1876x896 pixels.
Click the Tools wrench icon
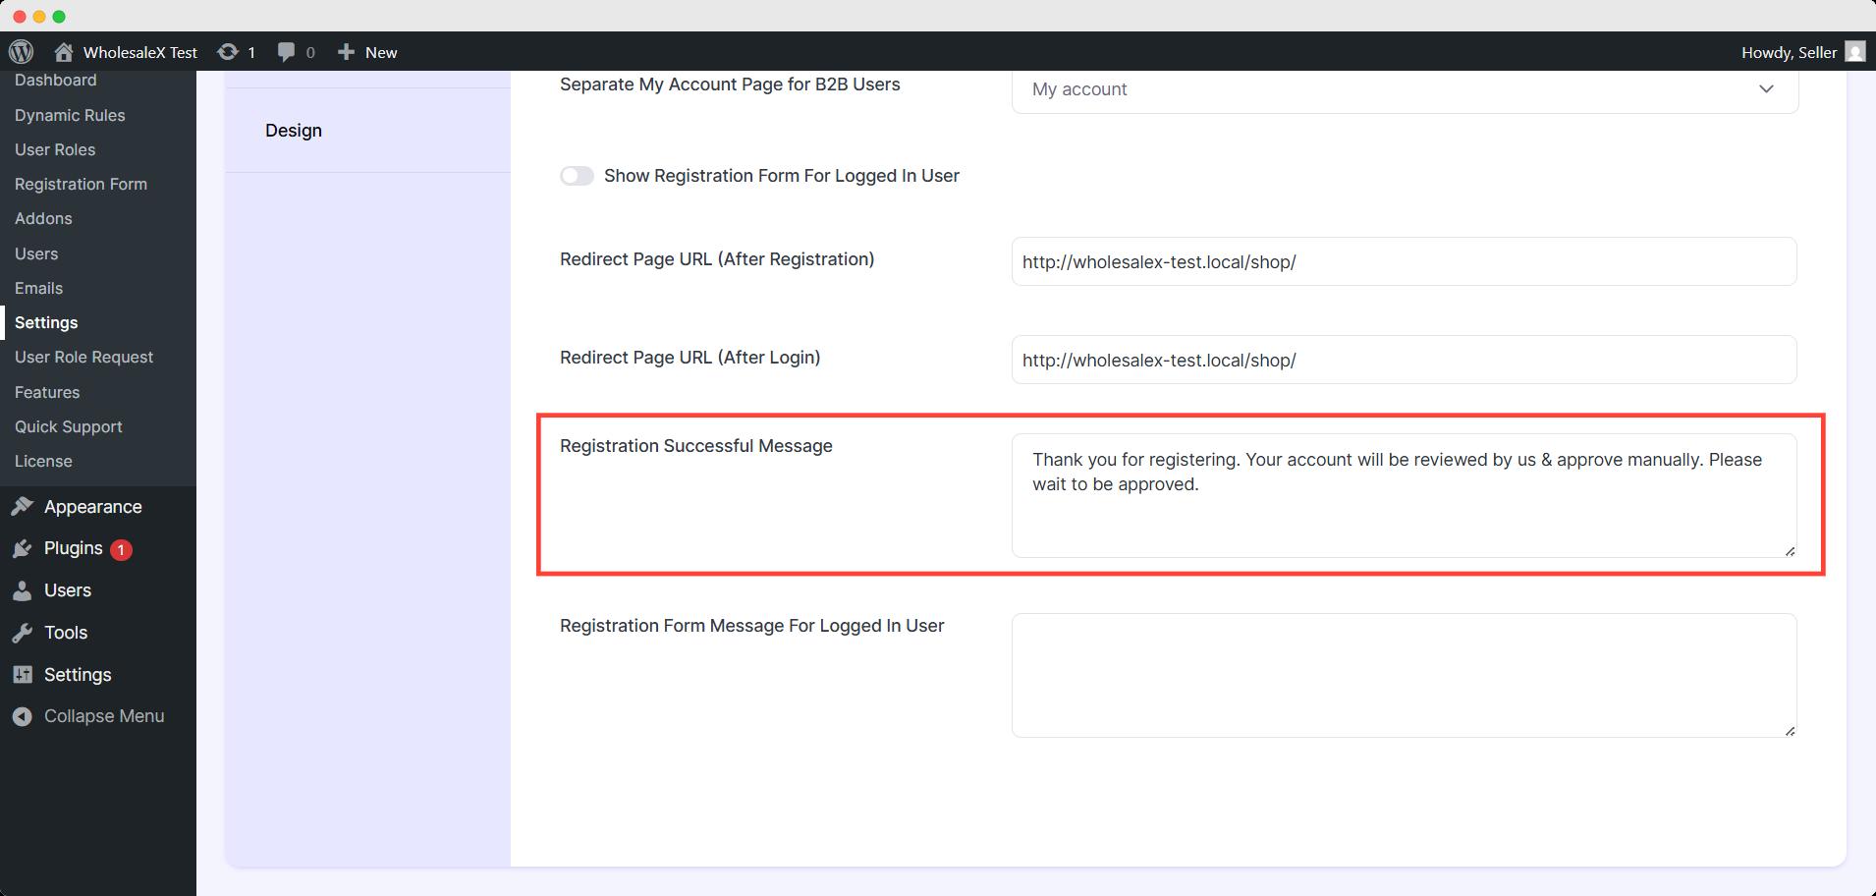pos(23,633)
